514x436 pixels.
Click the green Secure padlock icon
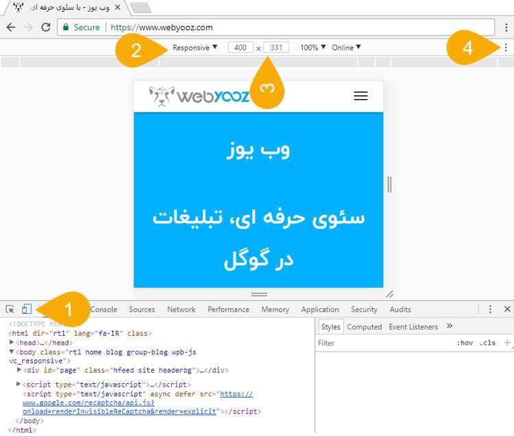point(66,27)
